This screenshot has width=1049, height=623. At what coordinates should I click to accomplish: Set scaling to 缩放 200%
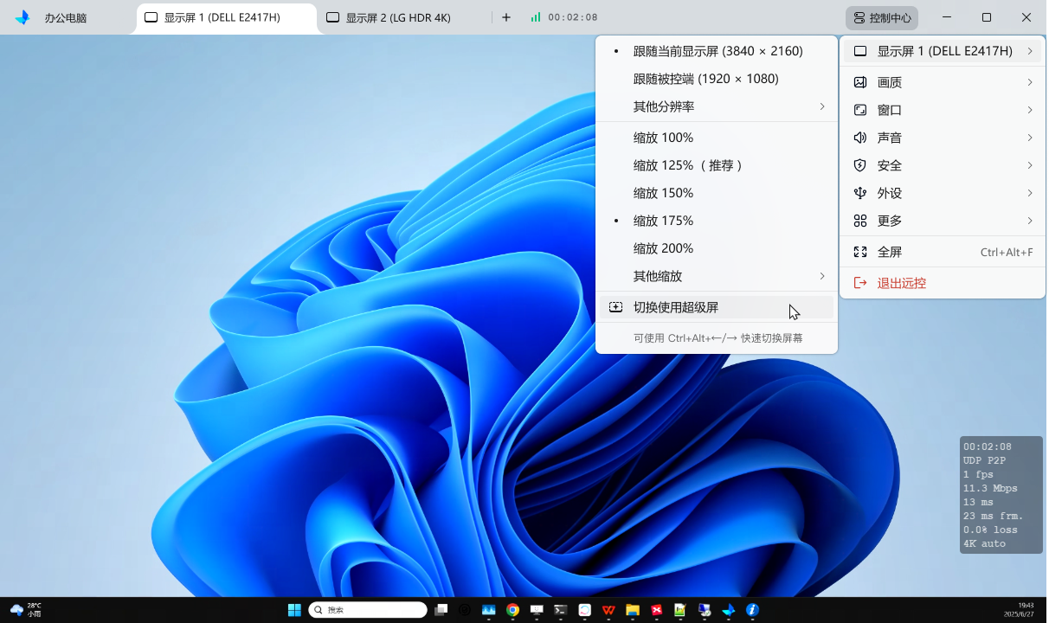tap(717, 248)
